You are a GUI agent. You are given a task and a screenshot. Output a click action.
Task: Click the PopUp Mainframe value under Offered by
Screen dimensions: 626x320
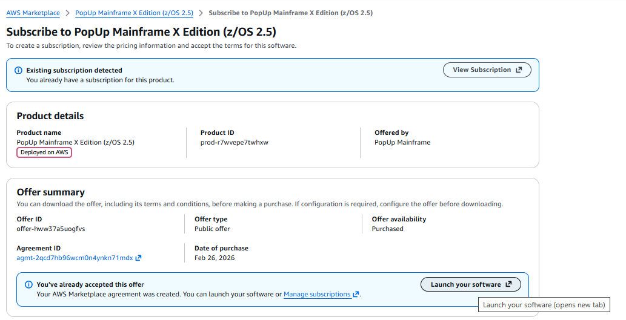click(402, 142)
